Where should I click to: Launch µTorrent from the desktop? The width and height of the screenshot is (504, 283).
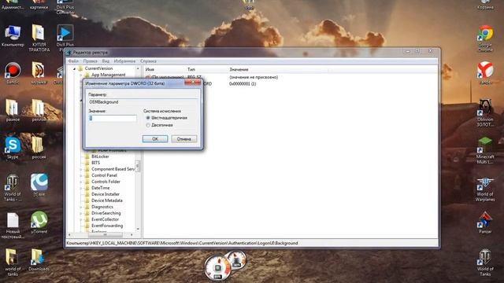pos(39,221)
